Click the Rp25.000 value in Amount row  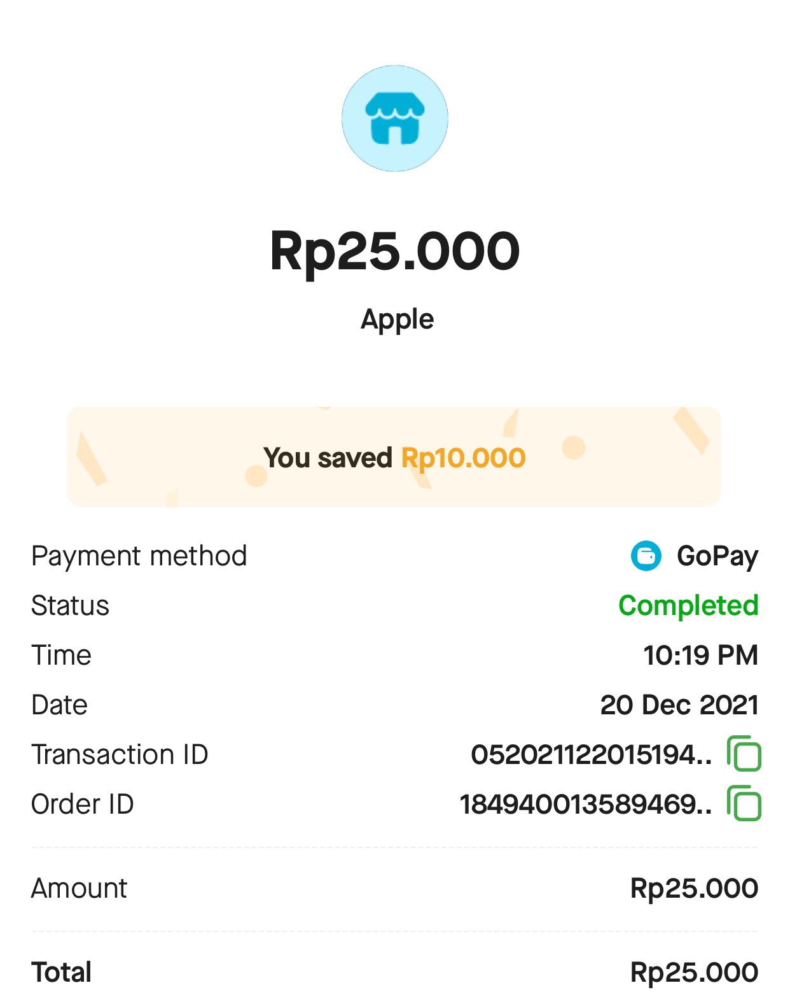click(694, 888)
